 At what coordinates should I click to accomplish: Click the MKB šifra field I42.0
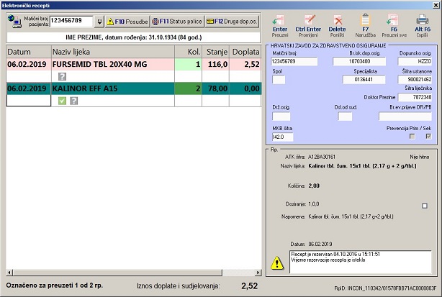coord(282,137)
